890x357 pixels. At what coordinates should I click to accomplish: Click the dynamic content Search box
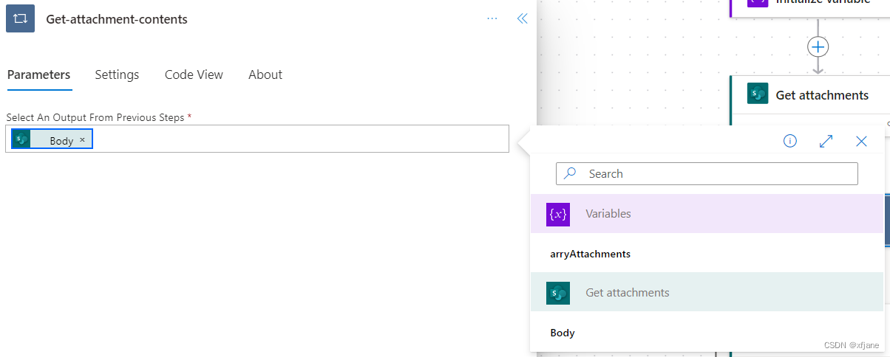click(707, 173)
